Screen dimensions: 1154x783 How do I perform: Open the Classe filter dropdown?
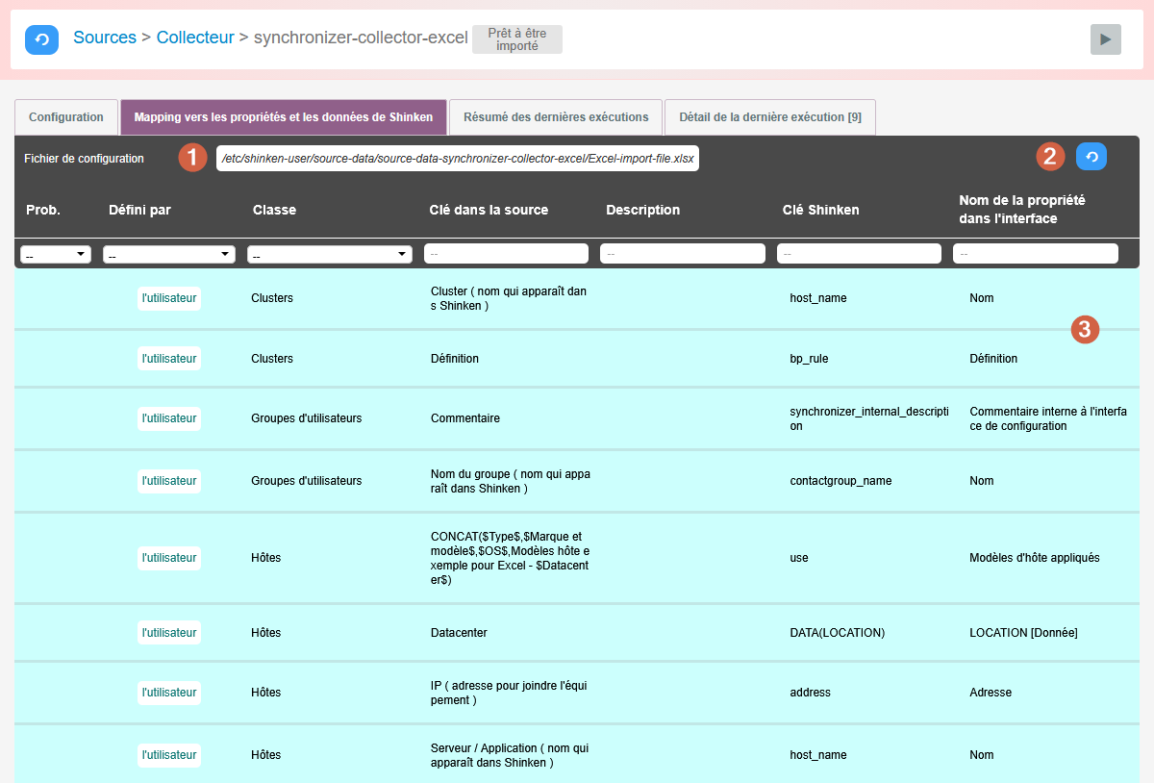point(330,255)
